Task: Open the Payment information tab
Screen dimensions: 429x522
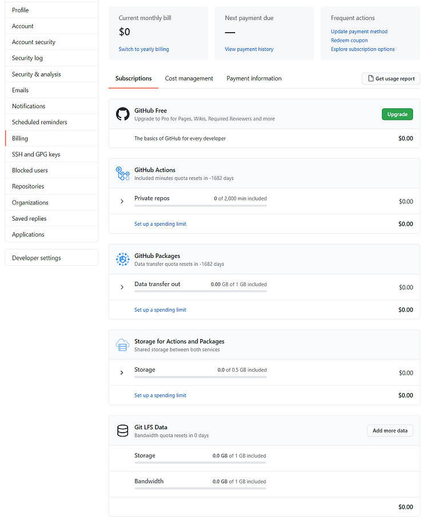Action: tap(254, 79)
